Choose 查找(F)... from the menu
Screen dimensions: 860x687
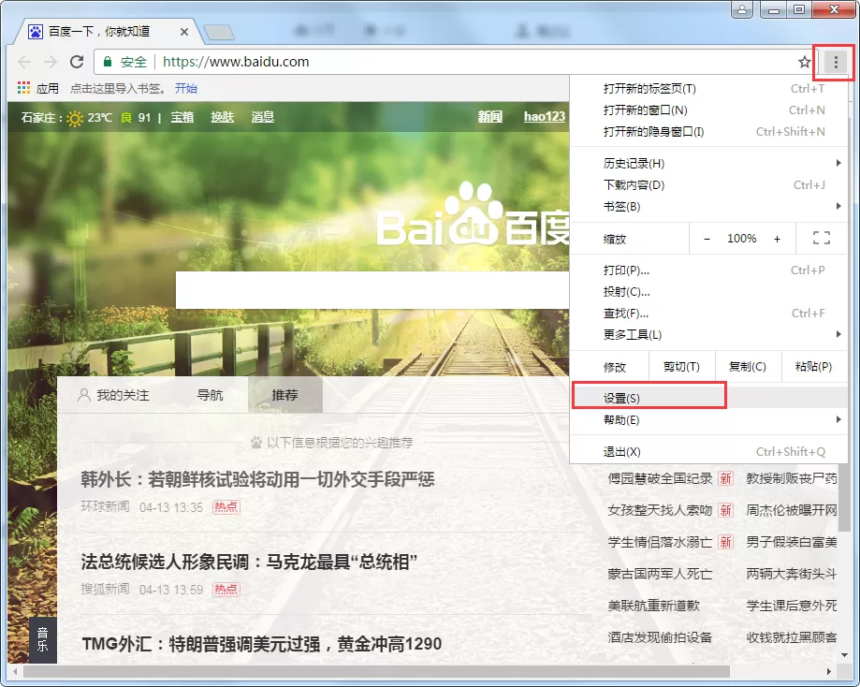(x=708, y=314)
